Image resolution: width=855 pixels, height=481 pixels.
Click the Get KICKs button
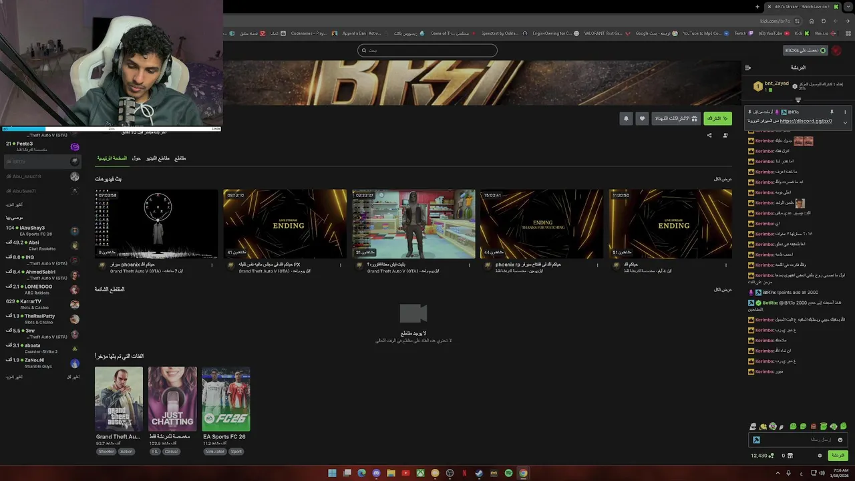point(806,50)
